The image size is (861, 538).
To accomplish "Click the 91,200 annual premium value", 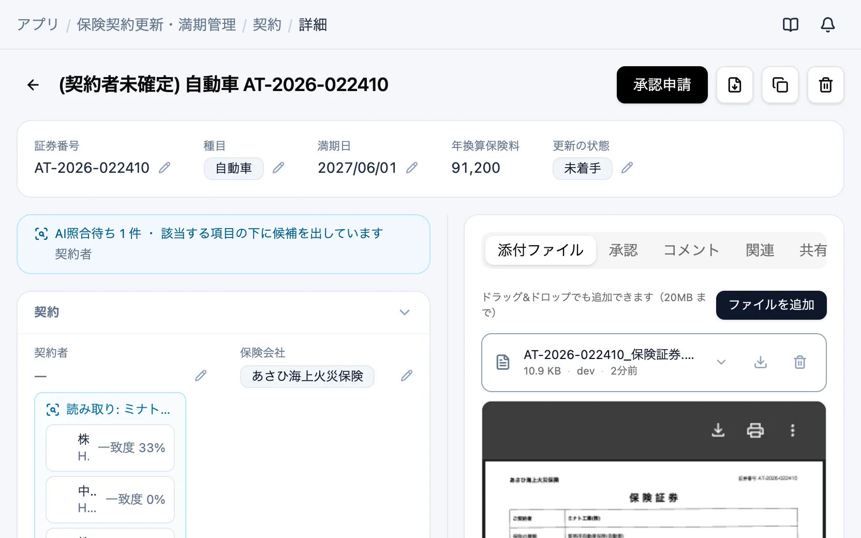I will coord(476,168).
